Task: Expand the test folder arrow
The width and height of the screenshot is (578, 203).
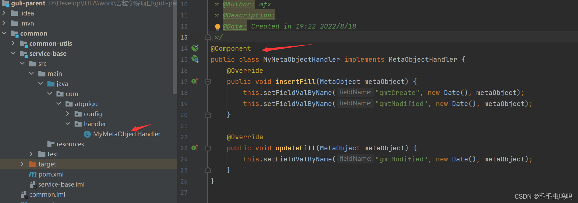Action: coord(31,154)
